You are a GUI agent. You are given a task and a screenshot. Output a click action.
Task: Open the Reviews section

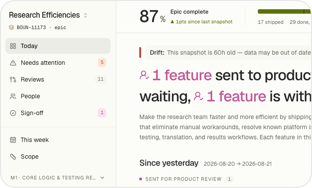(x=58, y=80)
